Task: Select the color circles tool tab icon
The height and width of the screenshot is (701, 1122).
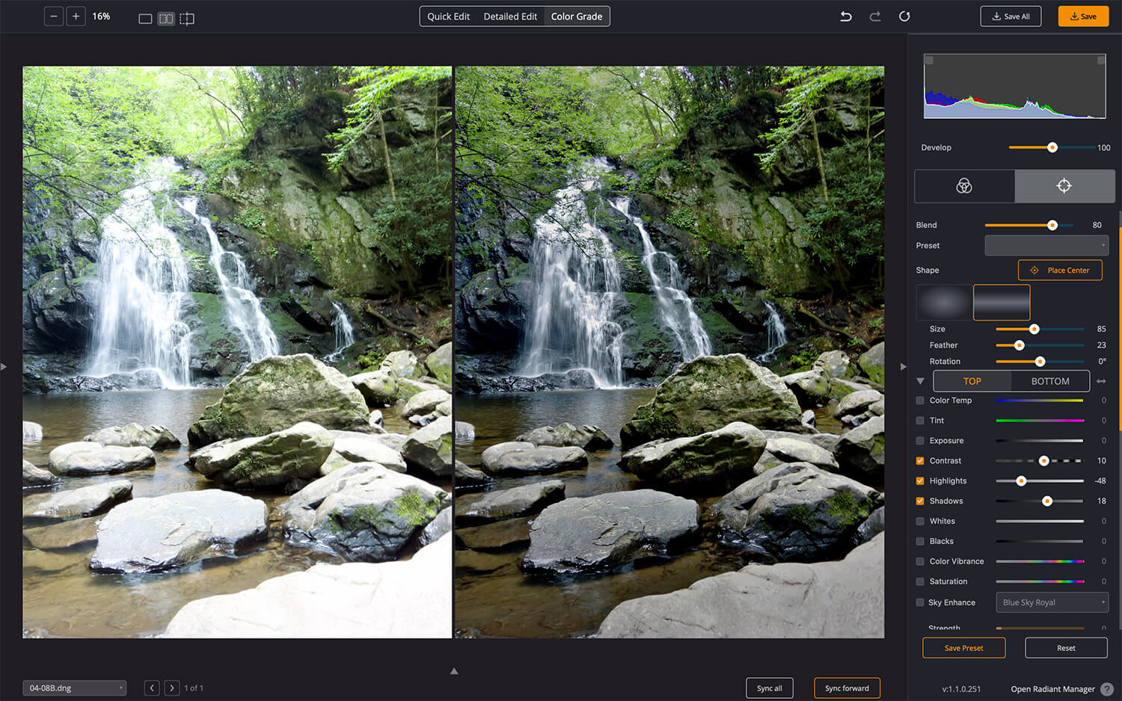Action: (964, 186)
